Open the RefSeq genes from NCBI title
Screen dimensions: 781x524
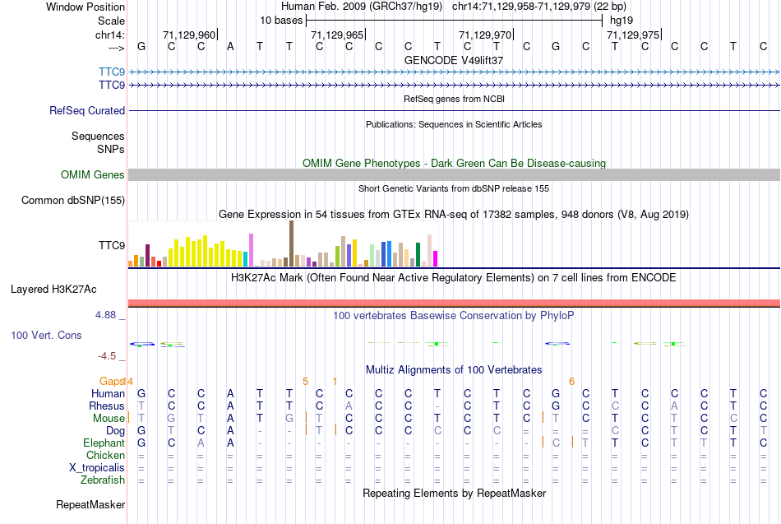point(454,99)
